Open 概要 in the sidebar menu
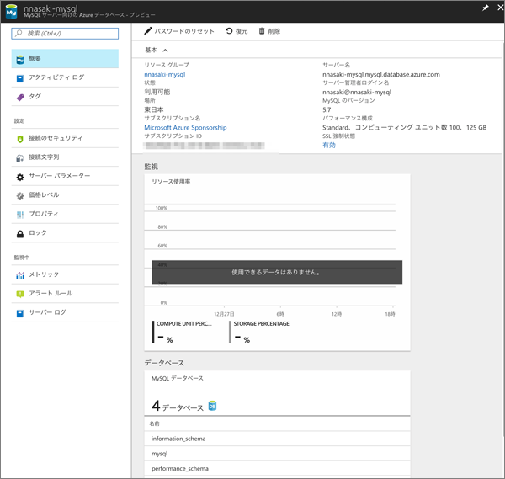The width and height of the screenshot is (505, 479). click(65, 59)
